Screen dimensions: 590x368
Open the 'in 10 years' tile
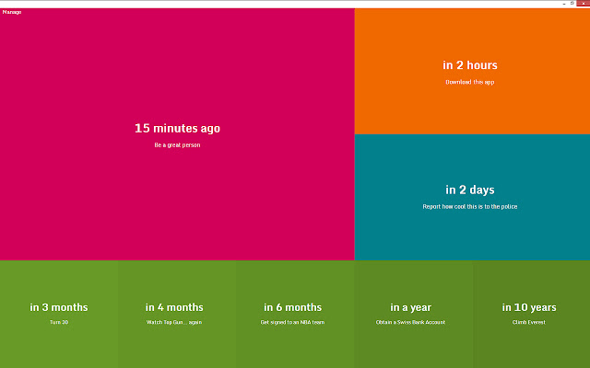(529, 307)
